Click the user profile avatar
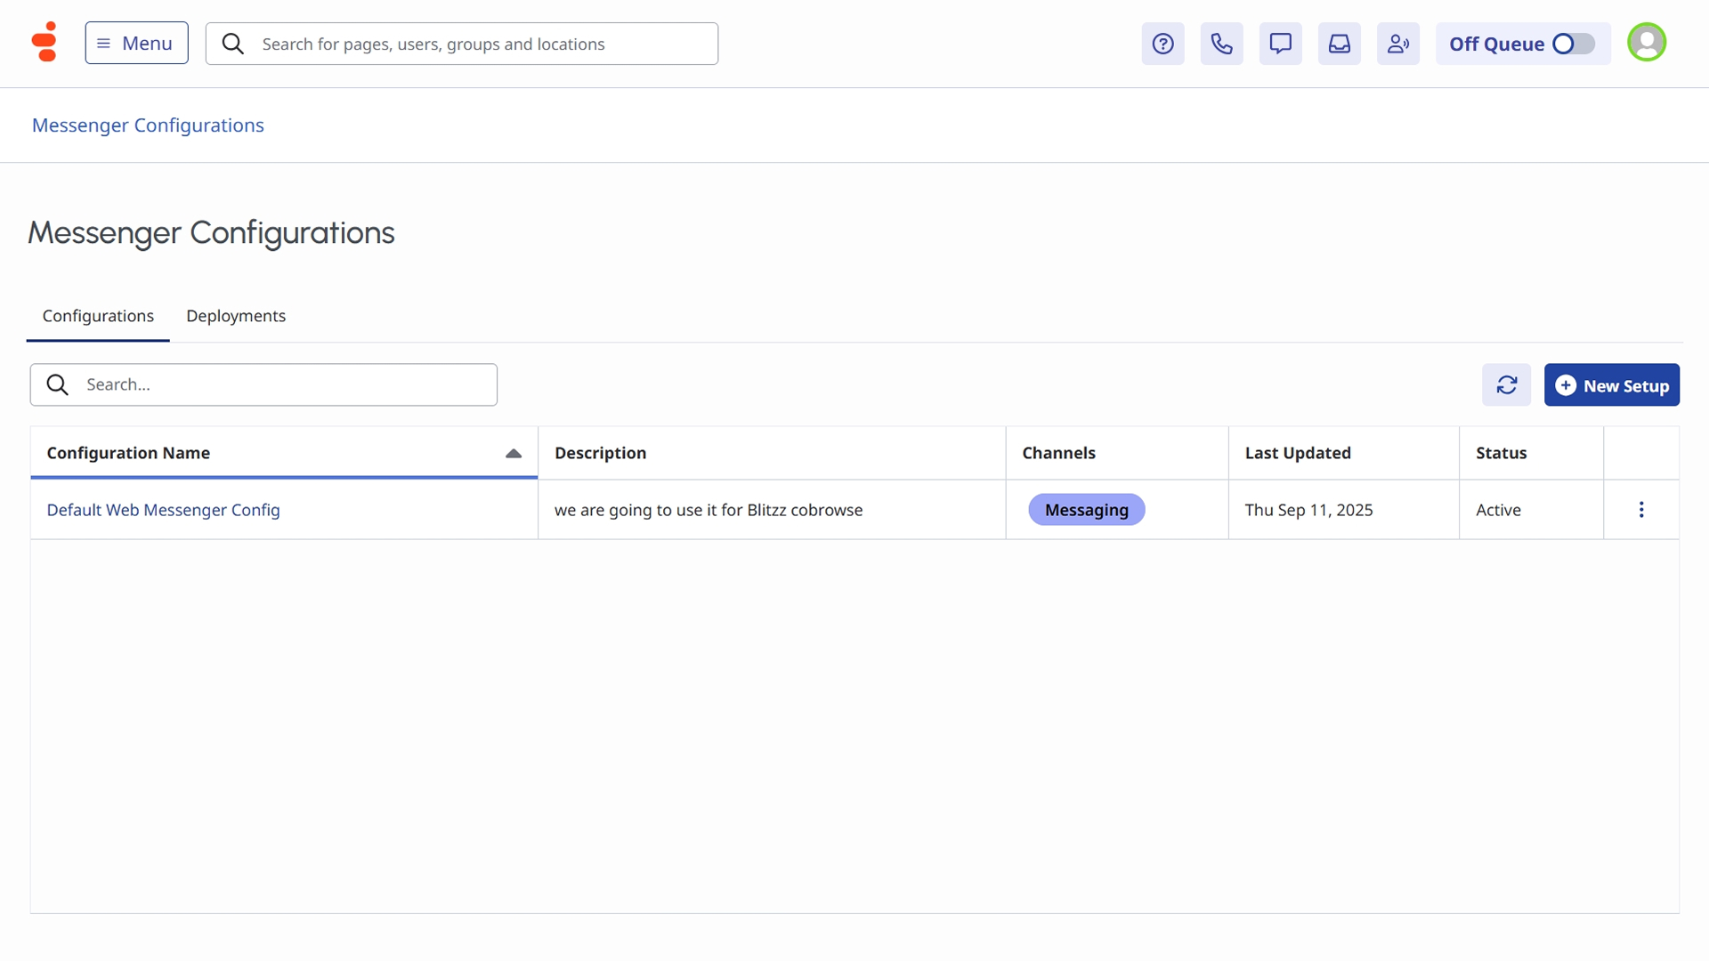1709x961 pixels. (1646, 42)
